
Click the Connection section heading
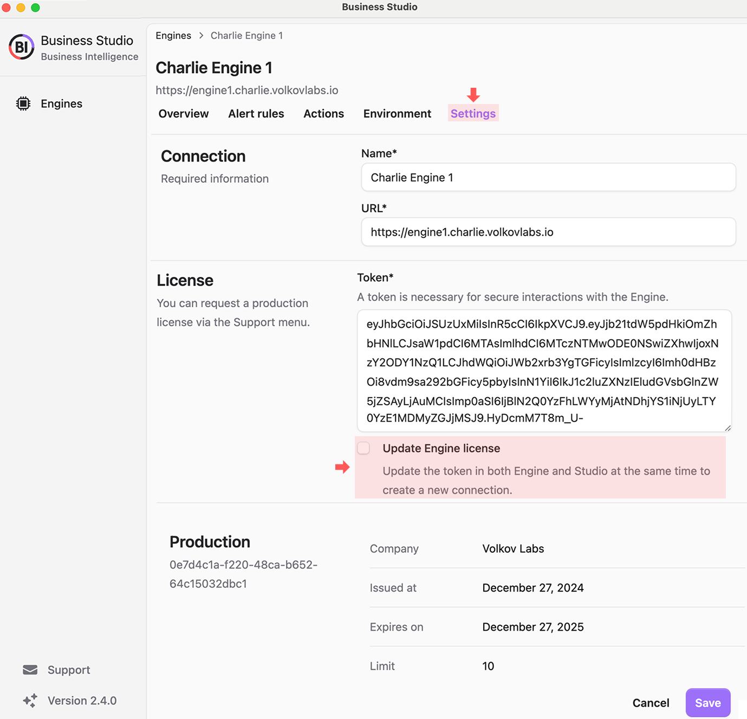[x=203, y=156]
